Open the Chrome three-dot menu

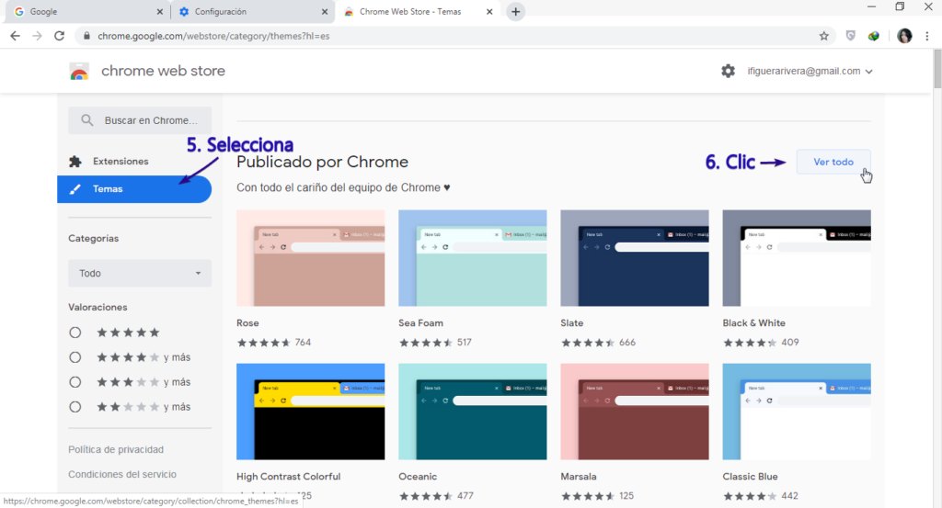click(925, 36)
